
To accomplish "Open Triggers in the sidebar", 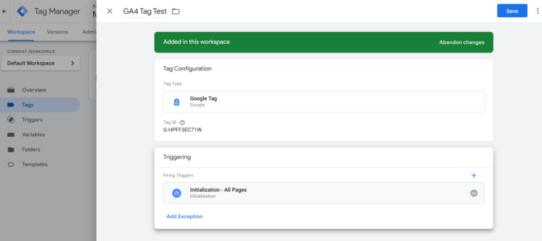I will [32, 120].
